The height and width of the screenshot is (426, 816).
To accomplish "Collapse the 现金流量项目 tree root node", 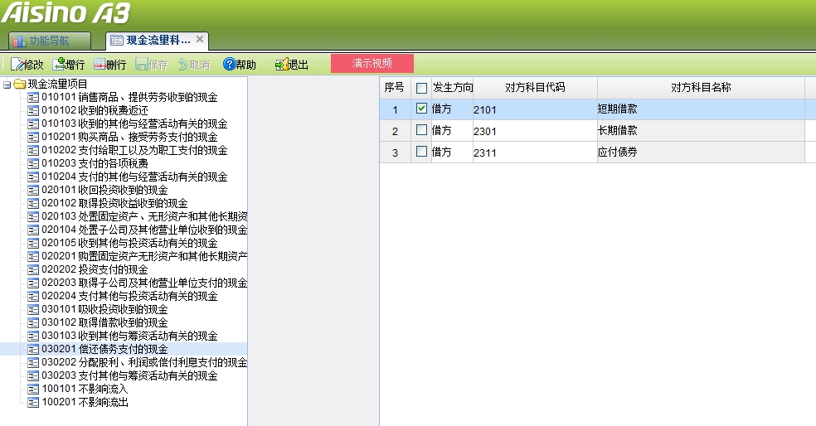I will (7, 84).
